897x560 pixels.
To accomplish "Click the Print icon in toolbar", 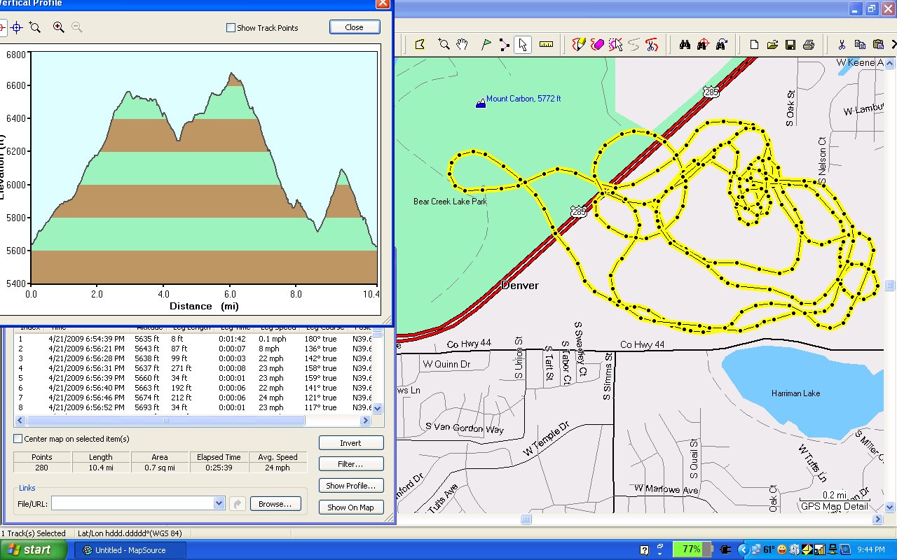I will [x=808, y=45].
